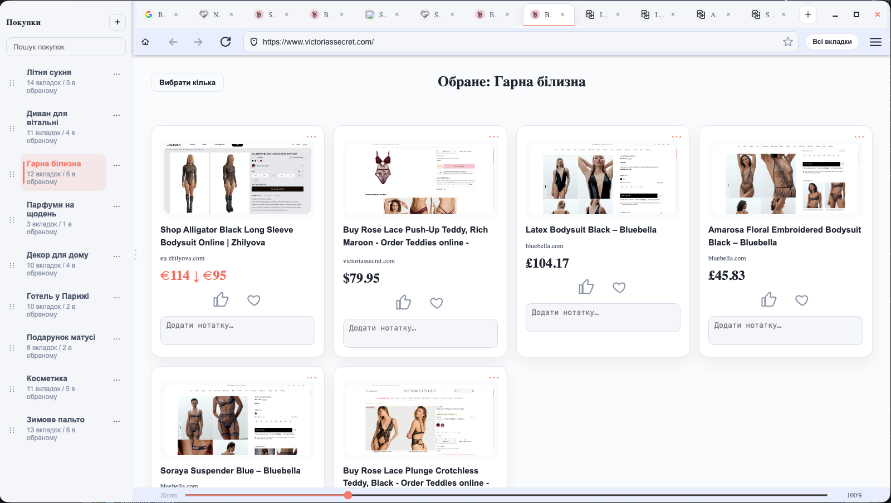Click the Вибрати кілька button
Screen dimensions: 891x503
[187, 82]
